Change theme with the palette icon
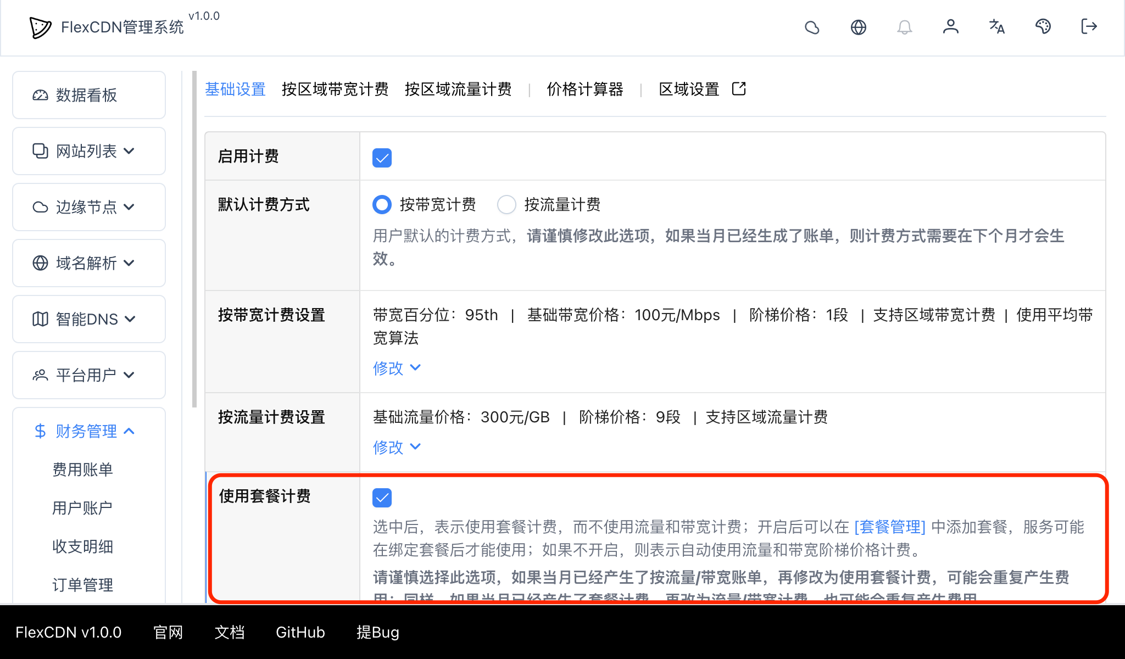1125x659 pixels. click(1043, 27)
